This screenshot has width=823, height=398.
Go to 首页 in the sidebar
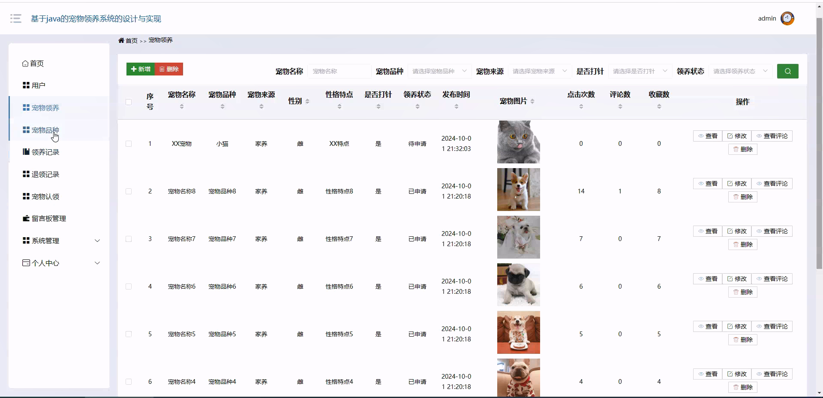59,63
